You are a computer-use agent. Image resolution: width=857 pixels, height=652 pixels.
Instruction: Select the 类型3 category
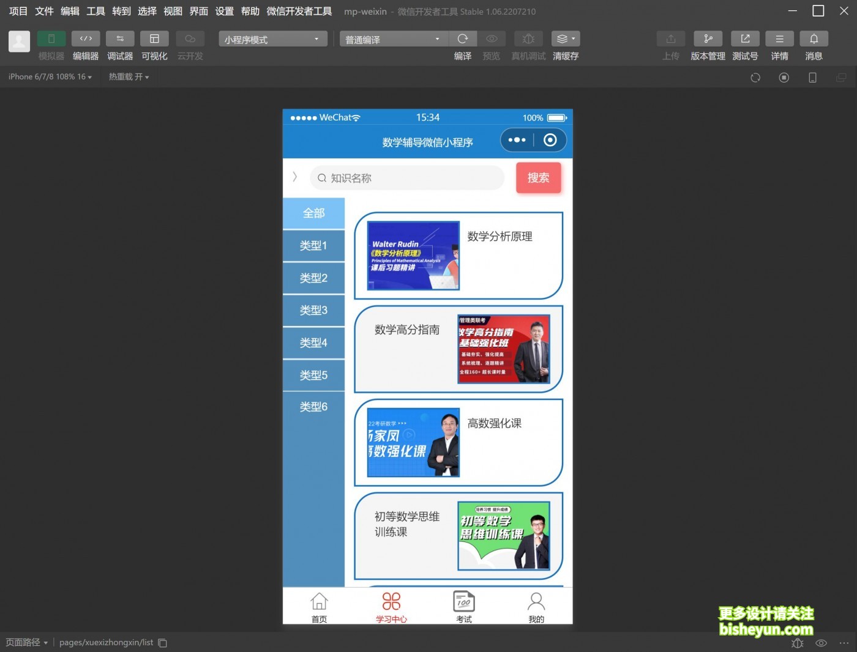(x=313, y=310)
